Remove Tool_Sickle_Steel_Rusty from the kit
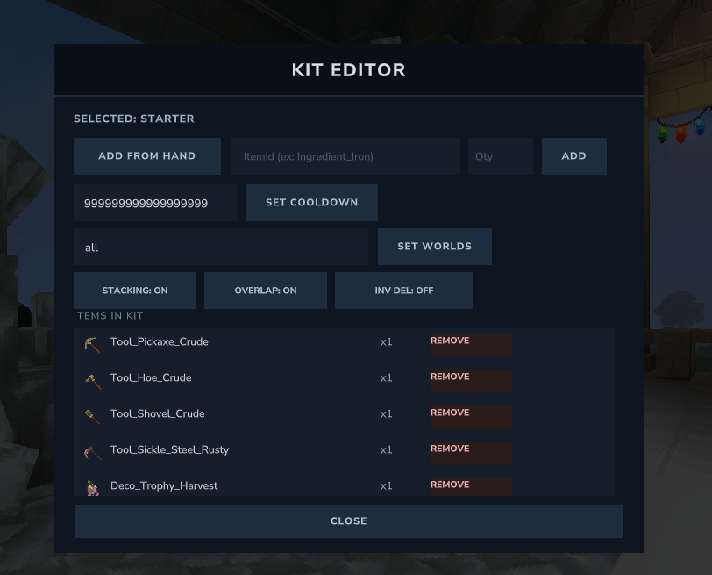The width and height of the screenshot is (712, 575). tap(470, 453)
